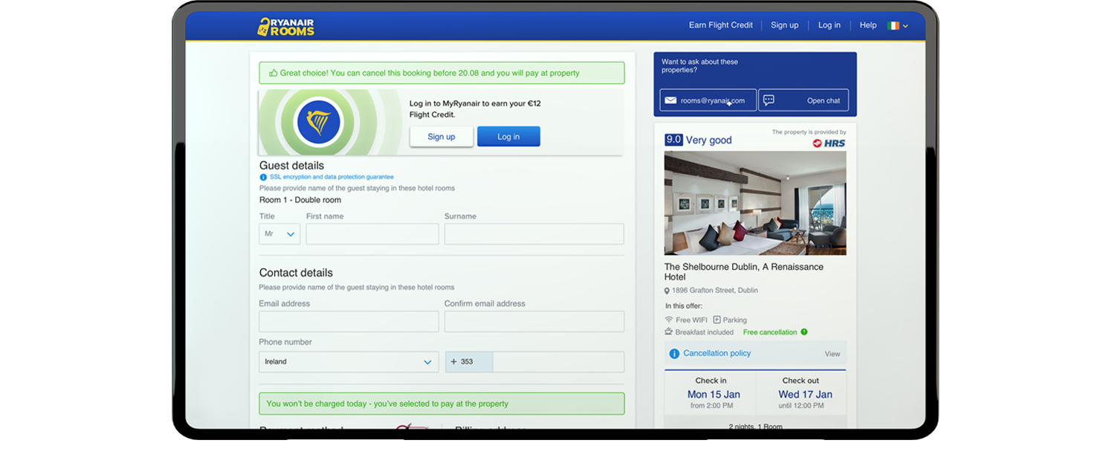Open the SSL encryption guarantee link
Screen dimensions: 1109x475
(332, 177)
